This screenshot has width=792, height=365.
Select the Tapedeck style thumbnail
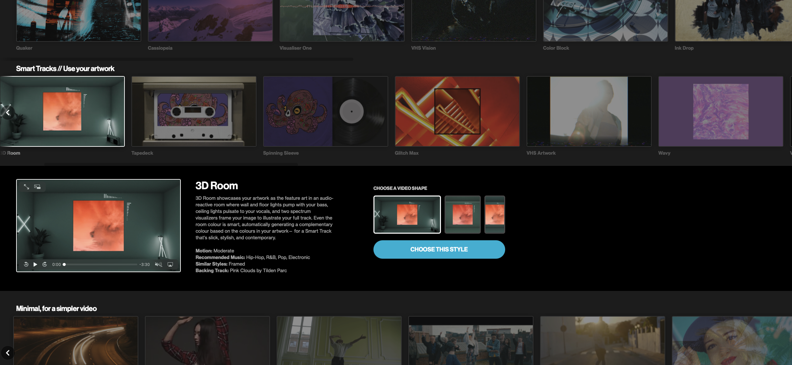[194, 112]
